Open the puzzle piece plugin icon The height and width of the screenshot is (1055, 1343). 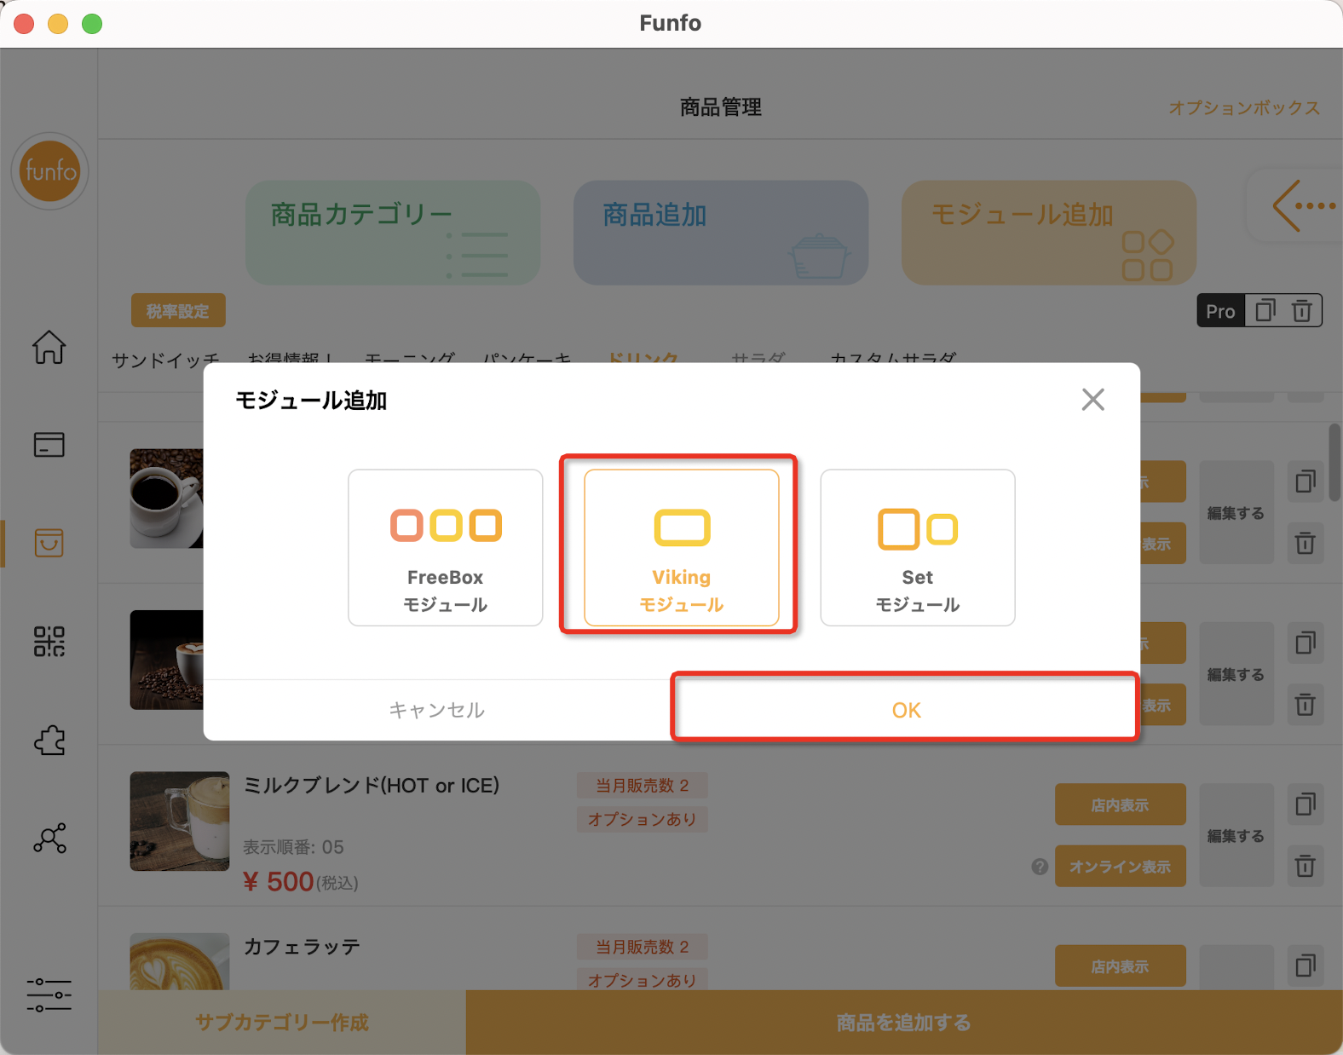[49, 740]
